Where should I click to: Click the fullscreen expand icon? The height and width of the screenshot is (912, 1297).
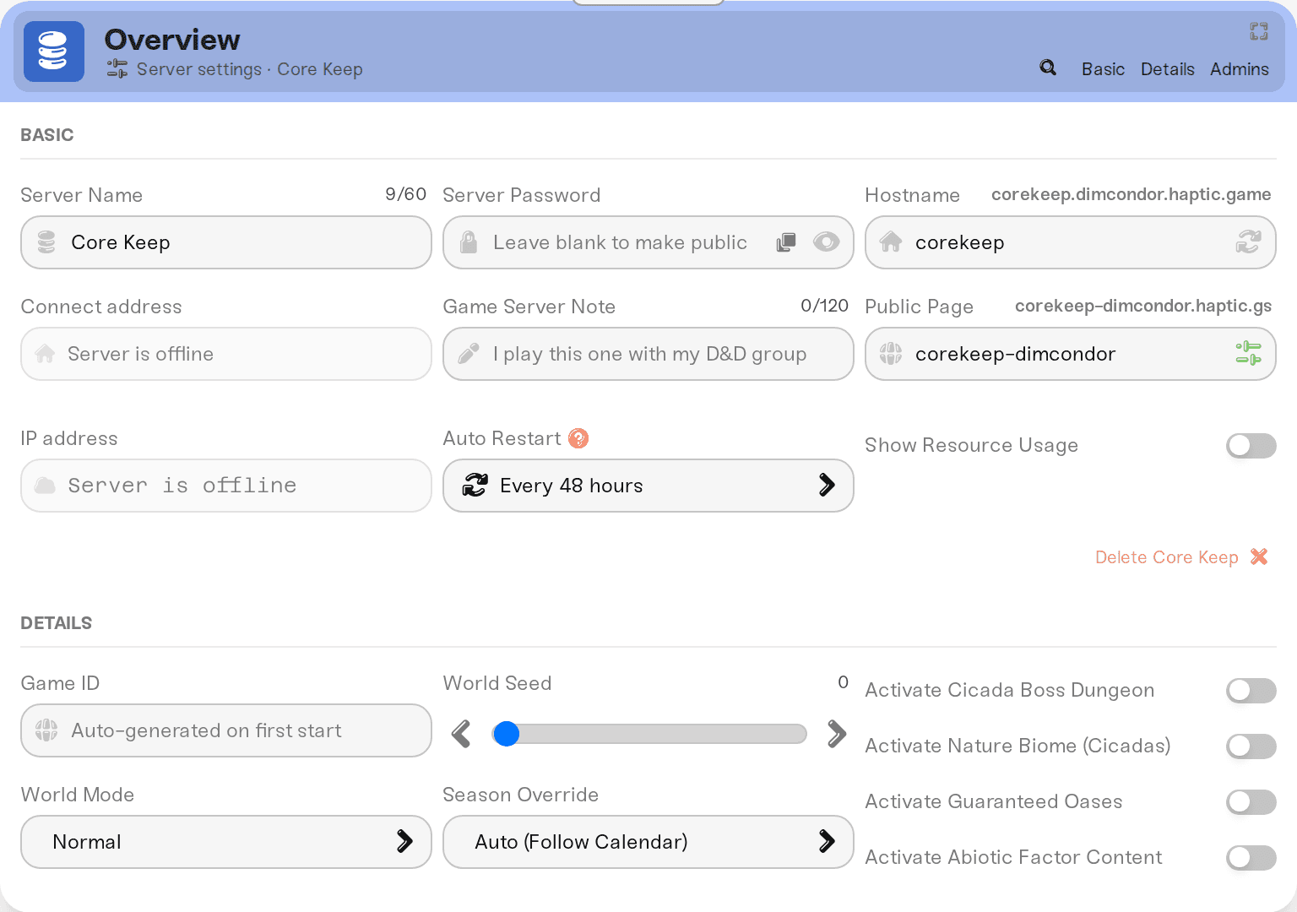[x=1259, y=31]
